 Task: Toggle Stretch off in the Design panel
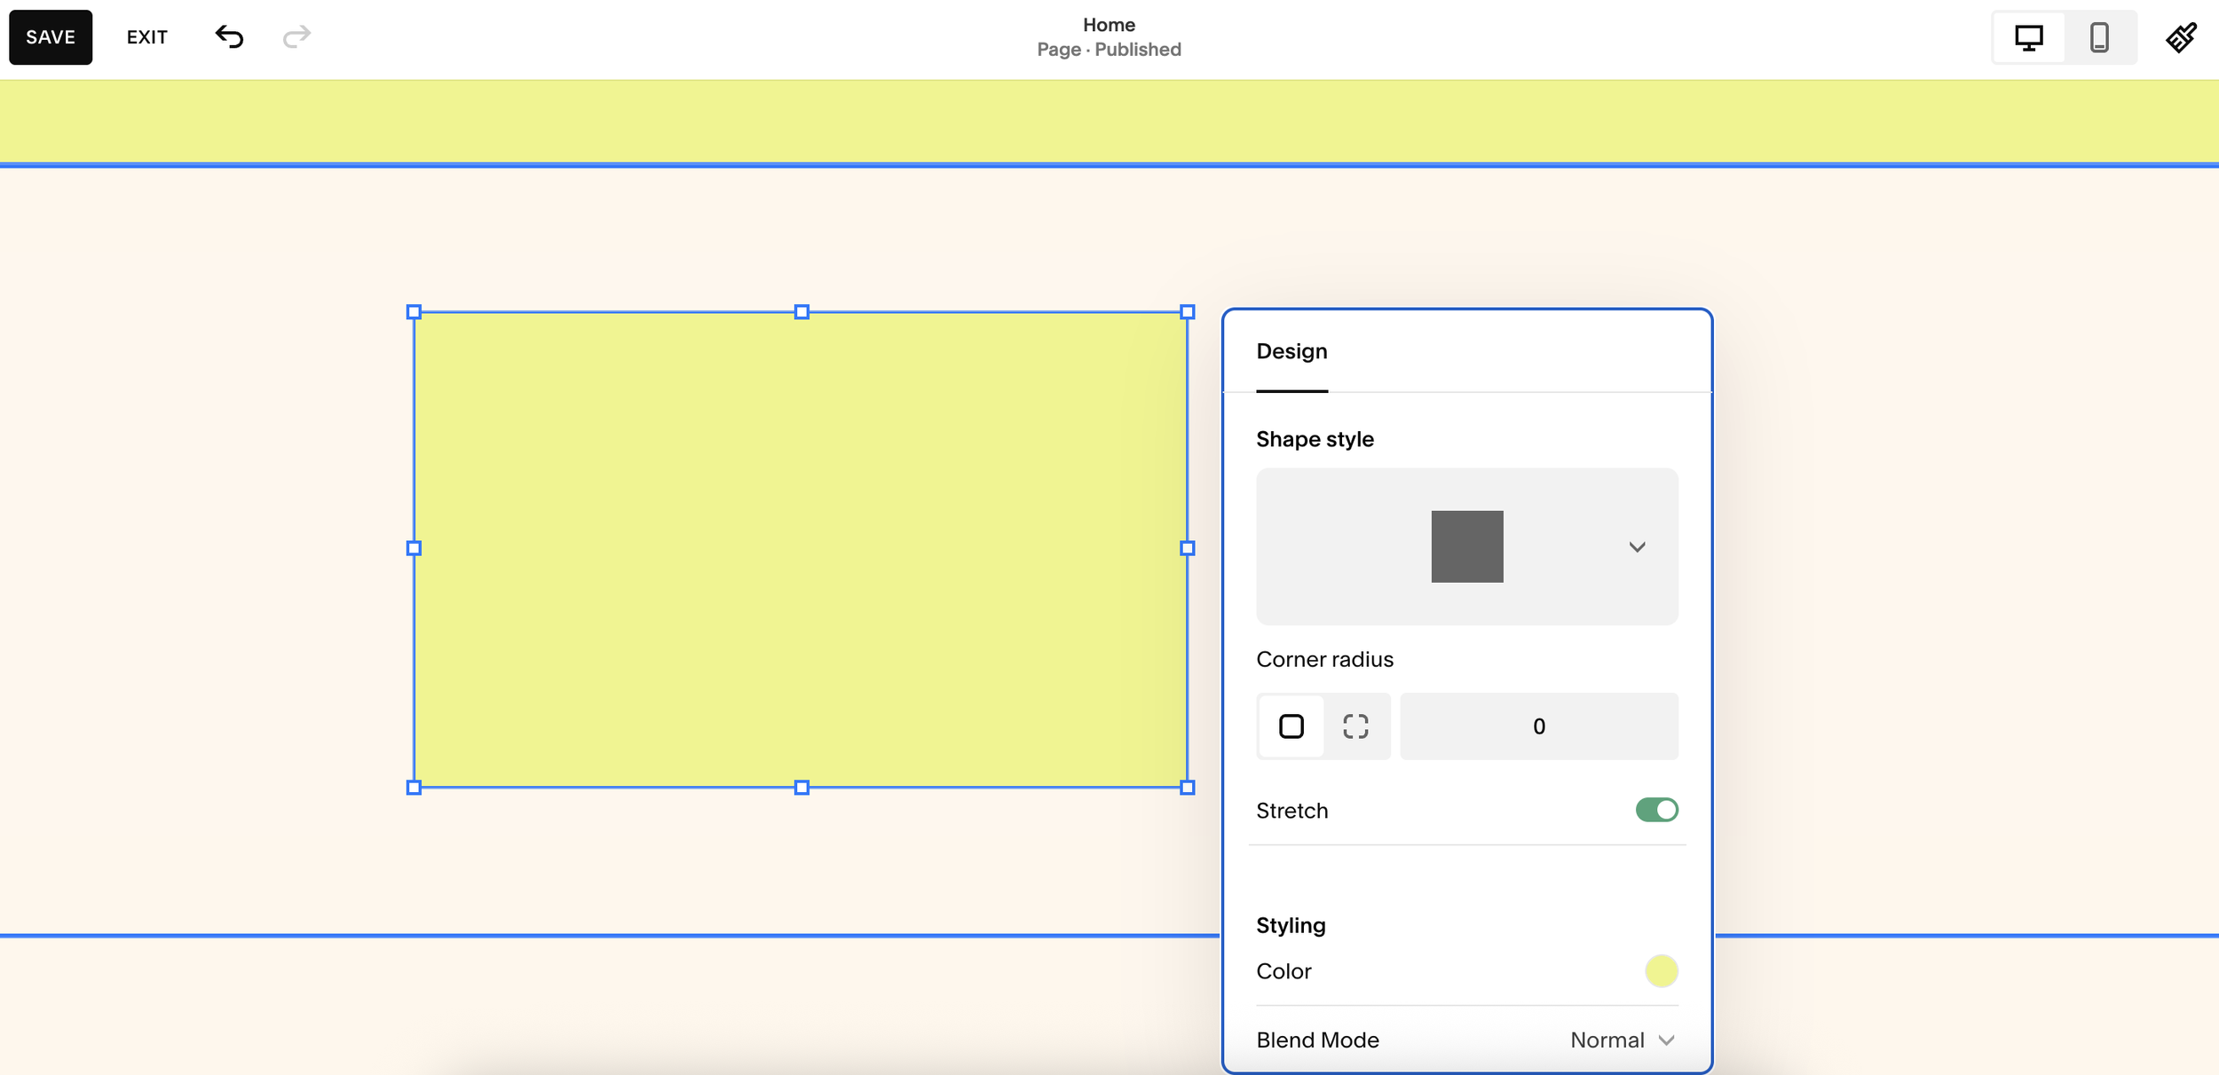[x=1656, y=809]
